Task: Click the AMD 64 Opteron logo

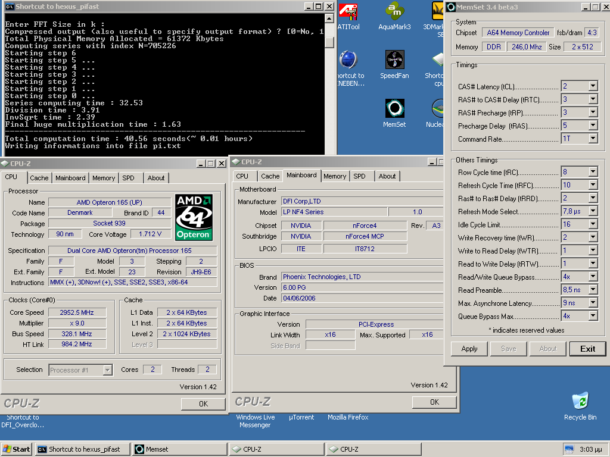Action: (x=194, y=217)
